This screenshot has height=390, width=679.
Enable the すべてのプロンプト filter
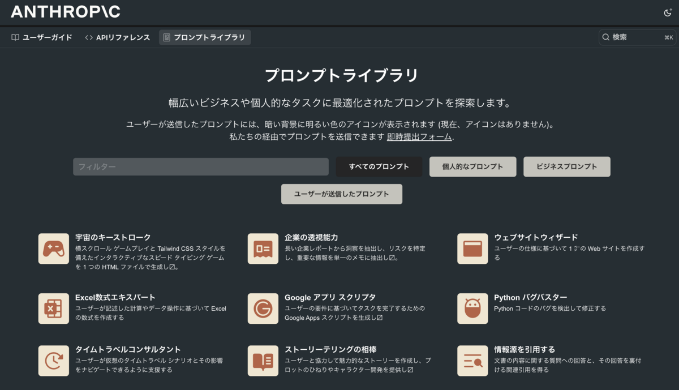[x=379, y=166]
